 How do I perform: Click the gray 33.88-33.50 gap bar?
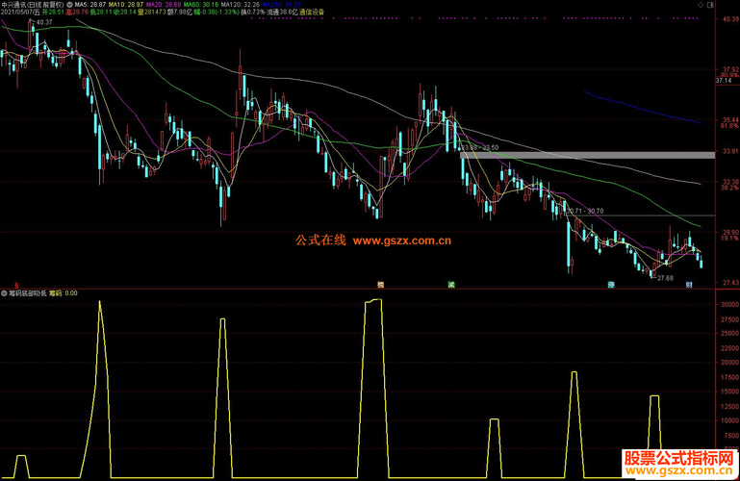click(x=588, y=155)
